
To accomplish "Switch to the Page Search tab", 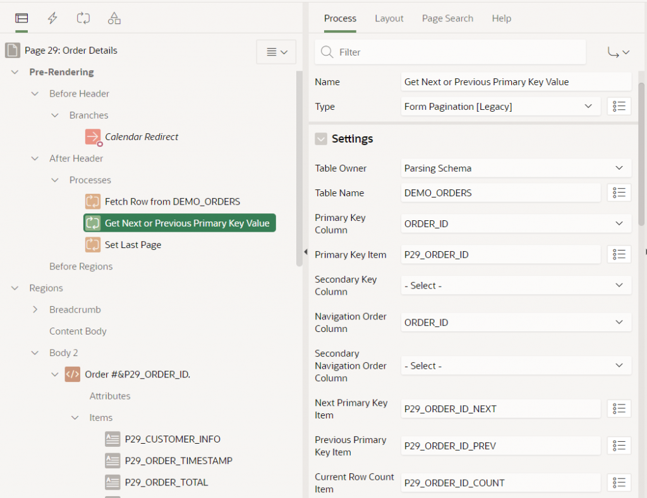I will 447,18.
